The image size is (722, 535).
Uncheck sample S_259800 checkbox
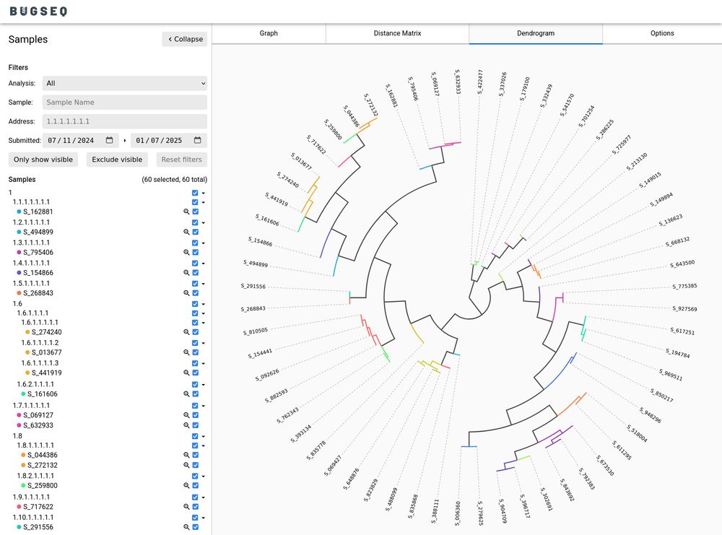pyautogui.click(x=195, y=485)
